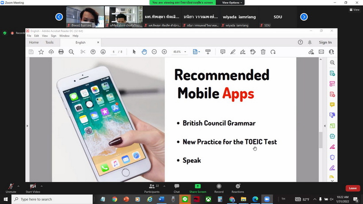Open the right pane search magnifier tool
The width and height of the screenshot is (363, 204).
332,62
